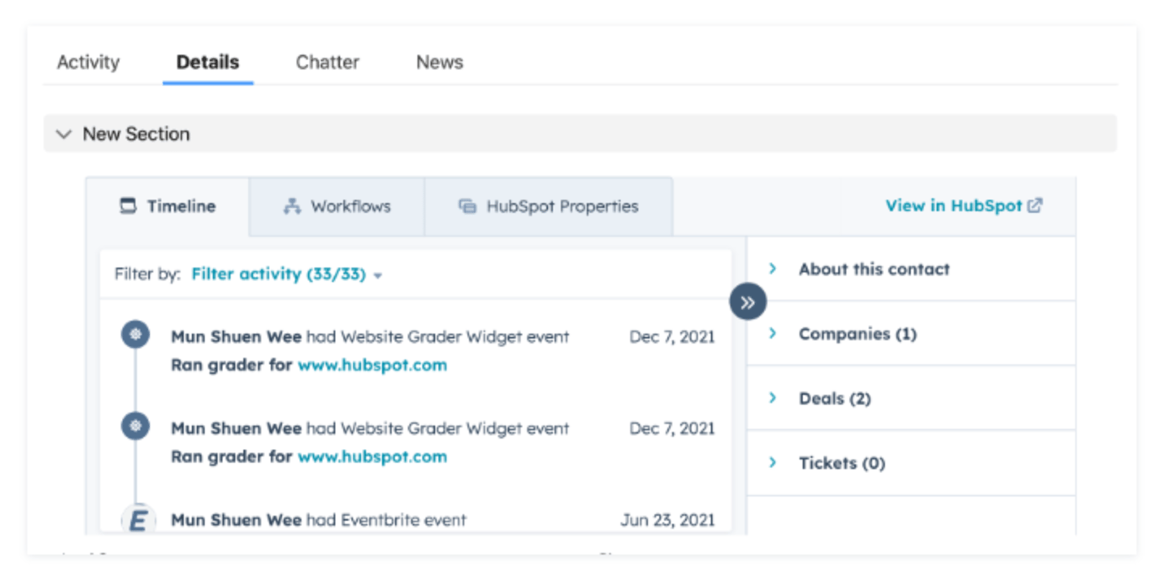Viewport: 1175px width, 585px height.
Task: Open the News tab
Action: point(439,61)
